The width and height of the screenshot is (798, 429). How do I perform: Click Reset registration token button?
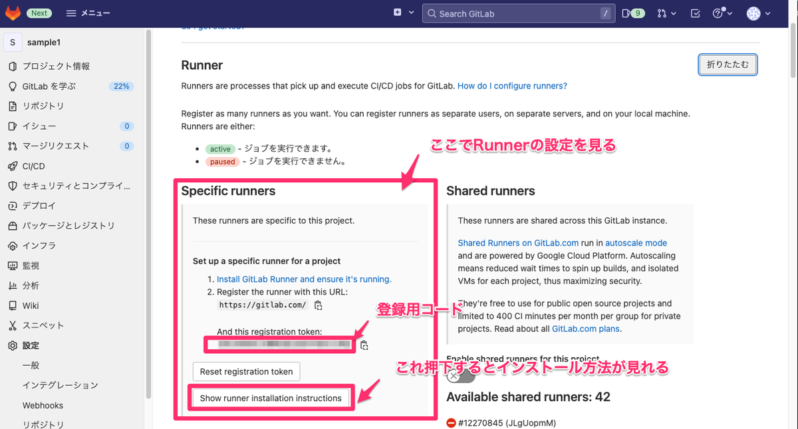click(x=246, y=372)
